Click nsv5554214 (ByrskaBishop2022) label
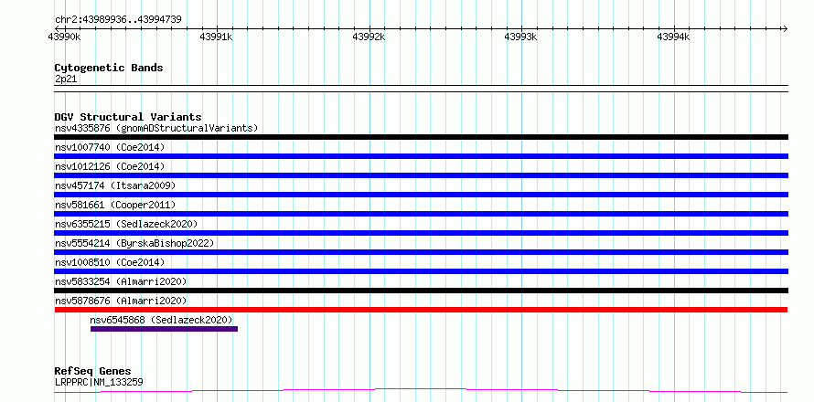 point(134,243)
